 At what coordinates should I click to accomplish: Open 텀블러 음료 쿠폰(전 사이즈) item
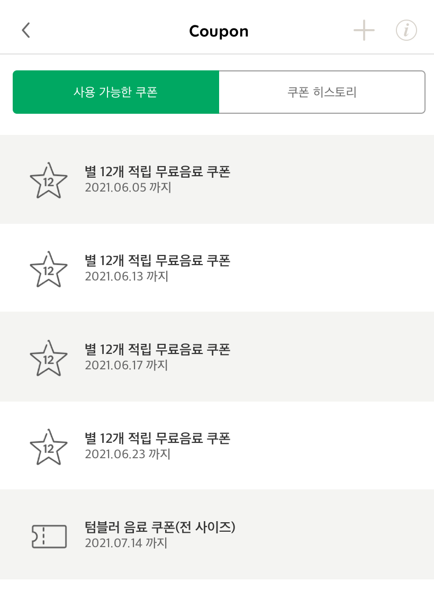(217, 534)
